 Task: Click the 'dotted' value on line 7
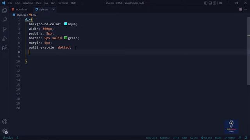[x=64, y=47]
